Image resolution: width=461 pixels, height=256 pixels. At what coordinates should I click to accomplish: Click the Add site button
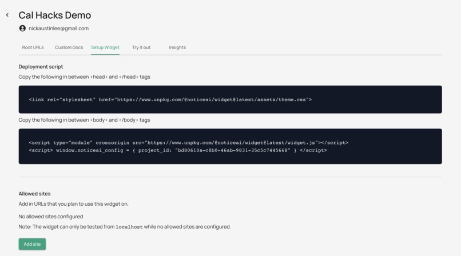tap(33, 244)
